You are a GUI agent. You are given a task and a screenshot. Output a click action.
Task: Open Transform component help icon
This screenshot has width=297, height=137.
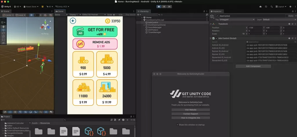(x=289, y=24)
